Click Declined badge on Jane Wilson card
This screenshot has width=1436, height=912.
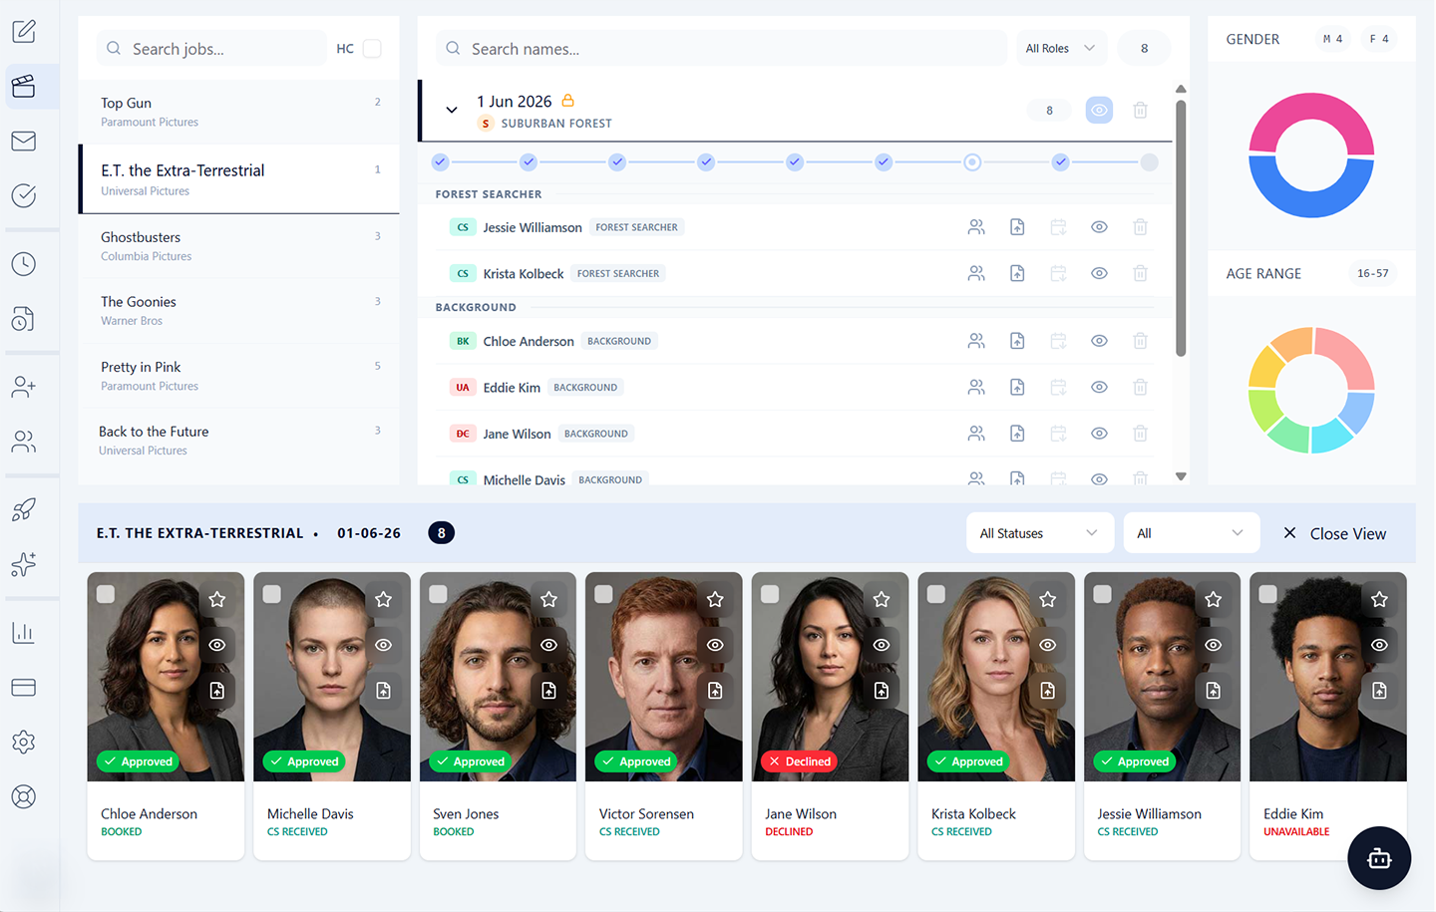[800, 761]
